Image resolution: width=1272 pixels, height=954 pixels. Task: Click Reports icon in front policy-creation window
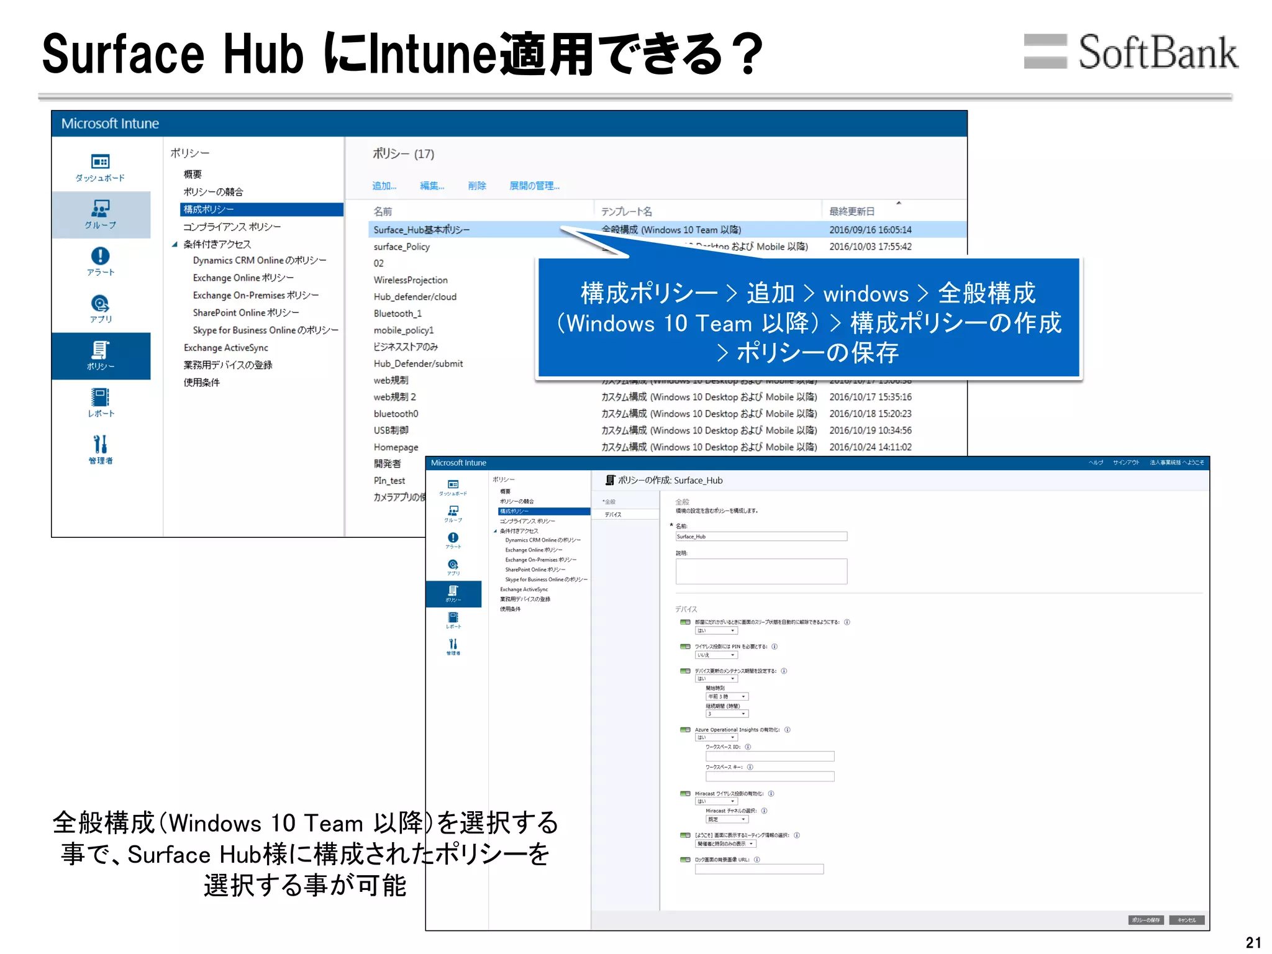(453, 620)
